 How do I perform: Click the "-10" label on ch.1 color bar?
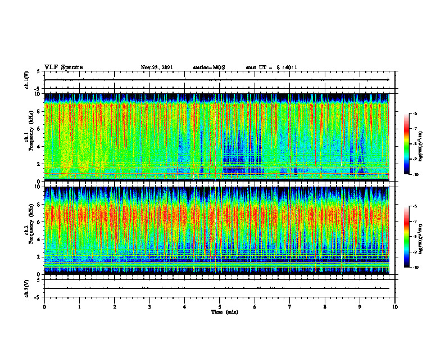415,175
